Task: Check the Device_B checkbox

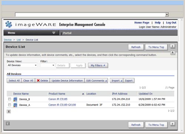Action: click(10, 99)
